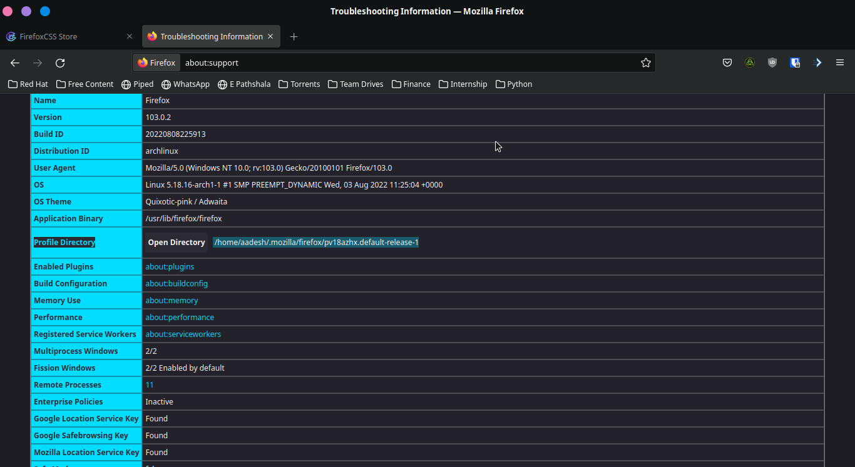Open the Torrents bookmarks folder

click(x=299, y=84)
